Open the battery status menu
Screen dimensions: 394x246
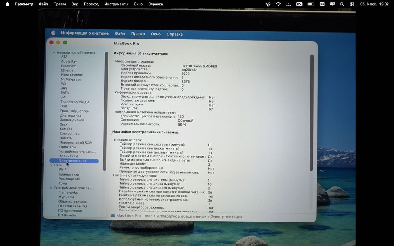[x=311, y=4]
